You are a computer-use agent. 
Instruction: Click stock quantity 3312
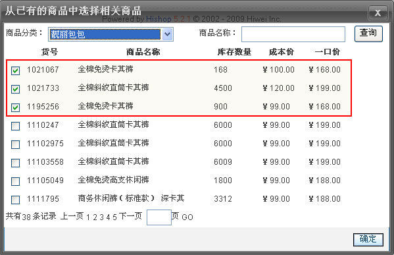click(x=223, y=199)
